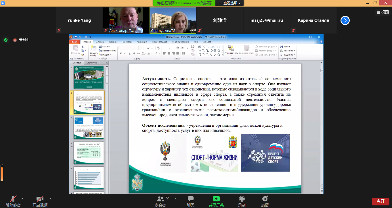
Task: Toggle italic К formatting
Action: pos(125,53)
